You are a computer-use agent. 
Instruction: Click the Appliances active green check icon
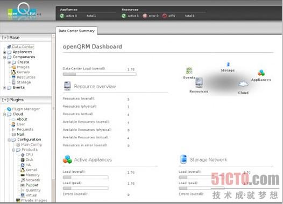(62, 16)
